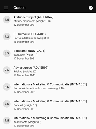Select the 8.5 grade circle for Bootcamp
Screen dimensions: 96x129
pyautogui.click(x=7, y=53)
